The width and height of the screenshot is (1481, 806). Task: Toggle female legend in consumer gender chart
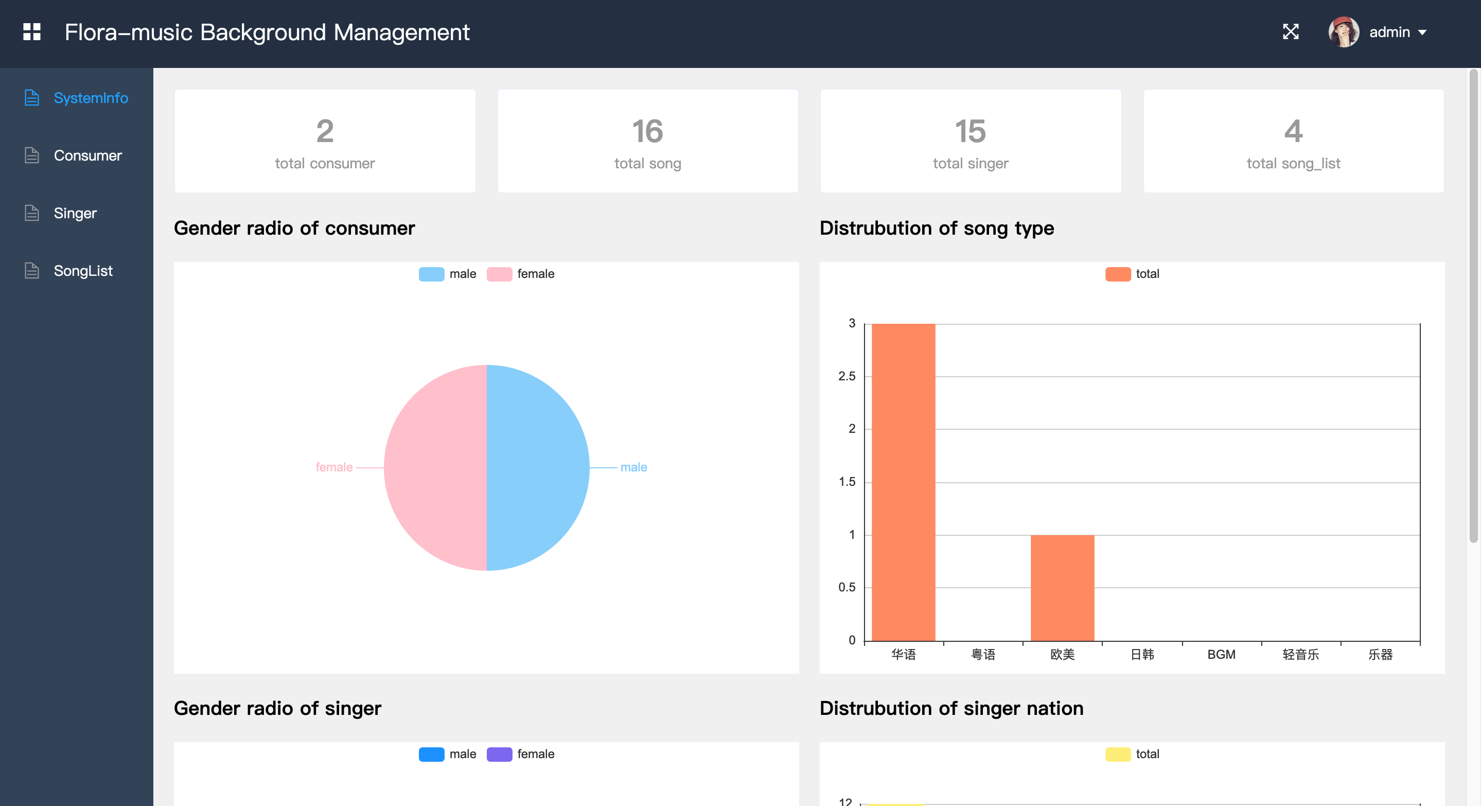pyautogui.click(x=499, y=274)
